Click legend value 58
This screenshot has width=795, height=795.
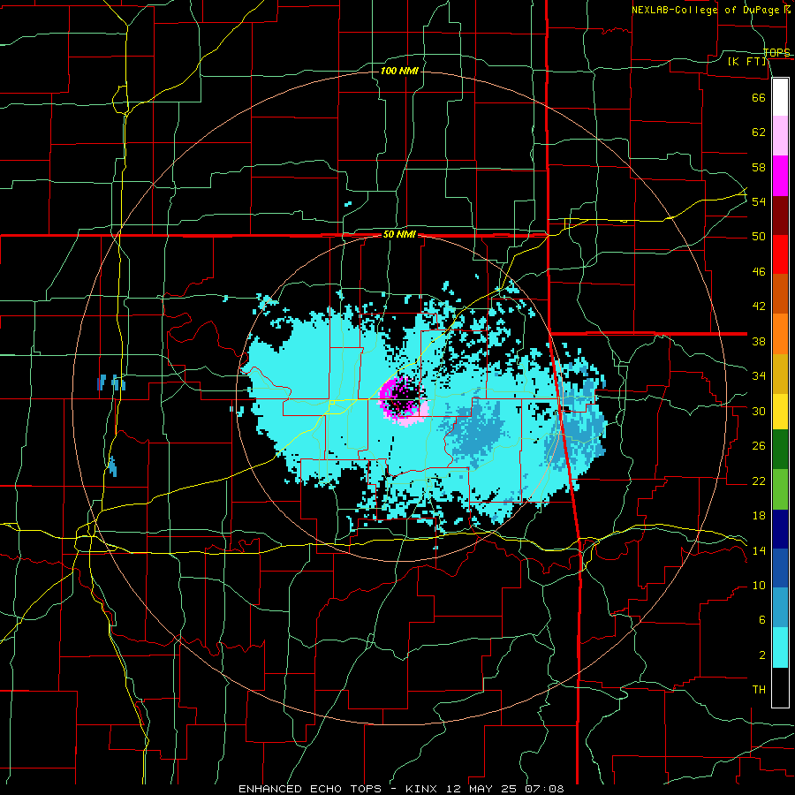(759, 167)
